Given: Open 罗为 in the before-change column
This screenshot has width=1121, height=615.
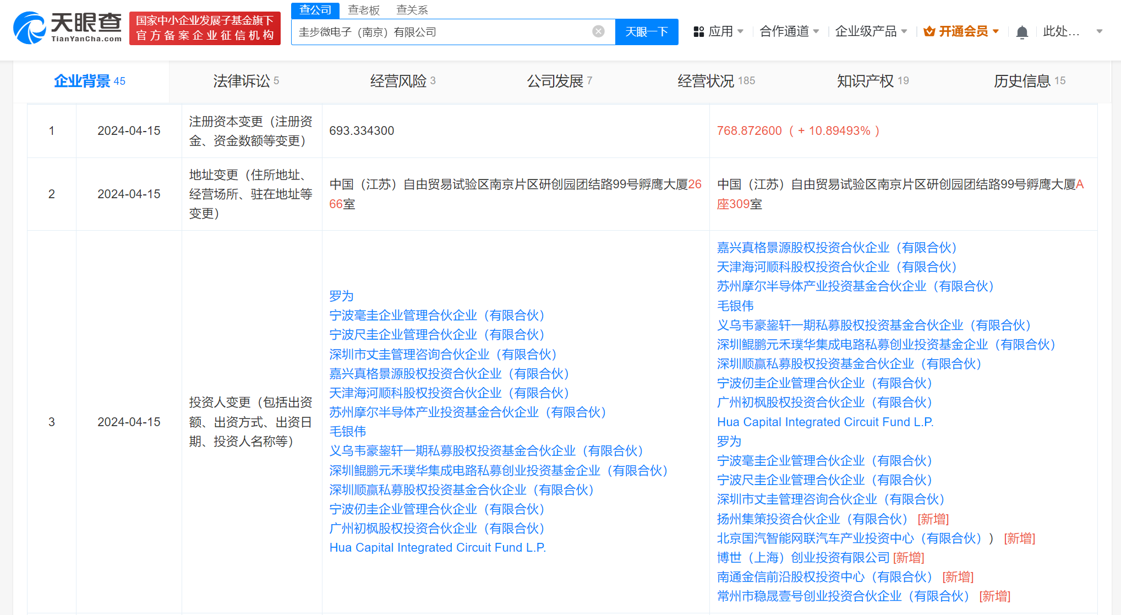Looking at the screenshot, I should (x=341, y=296).
